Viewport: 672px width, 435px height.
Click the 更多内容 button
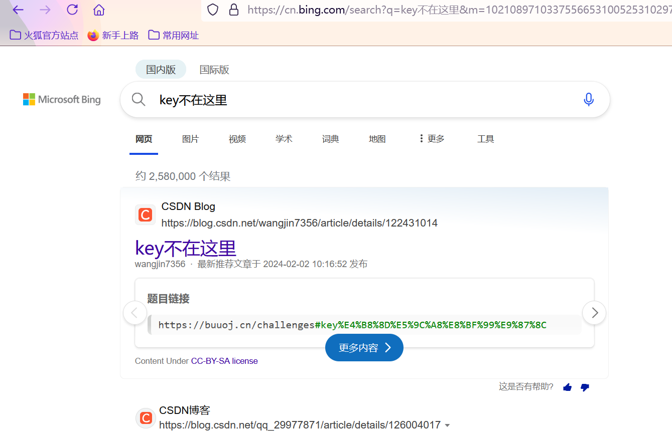point(364,347)
